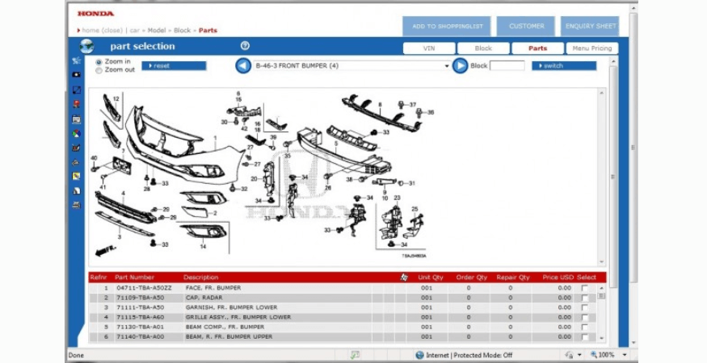Go to next block with right arrow
The height and width of the screenshot is (363, 707).
460,66
